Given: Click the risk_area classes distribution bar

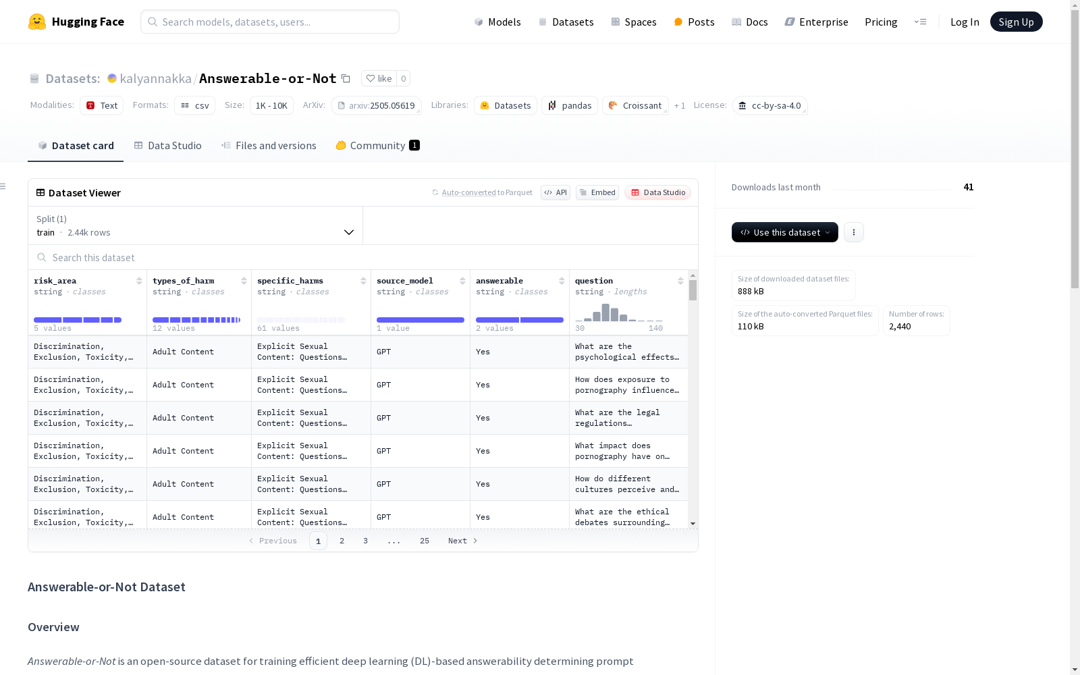Looking at the screenshot, I should [x=78, y=320].
